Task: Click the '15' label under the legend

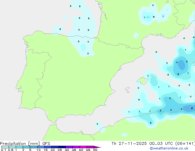Action: tap(46, 150)
